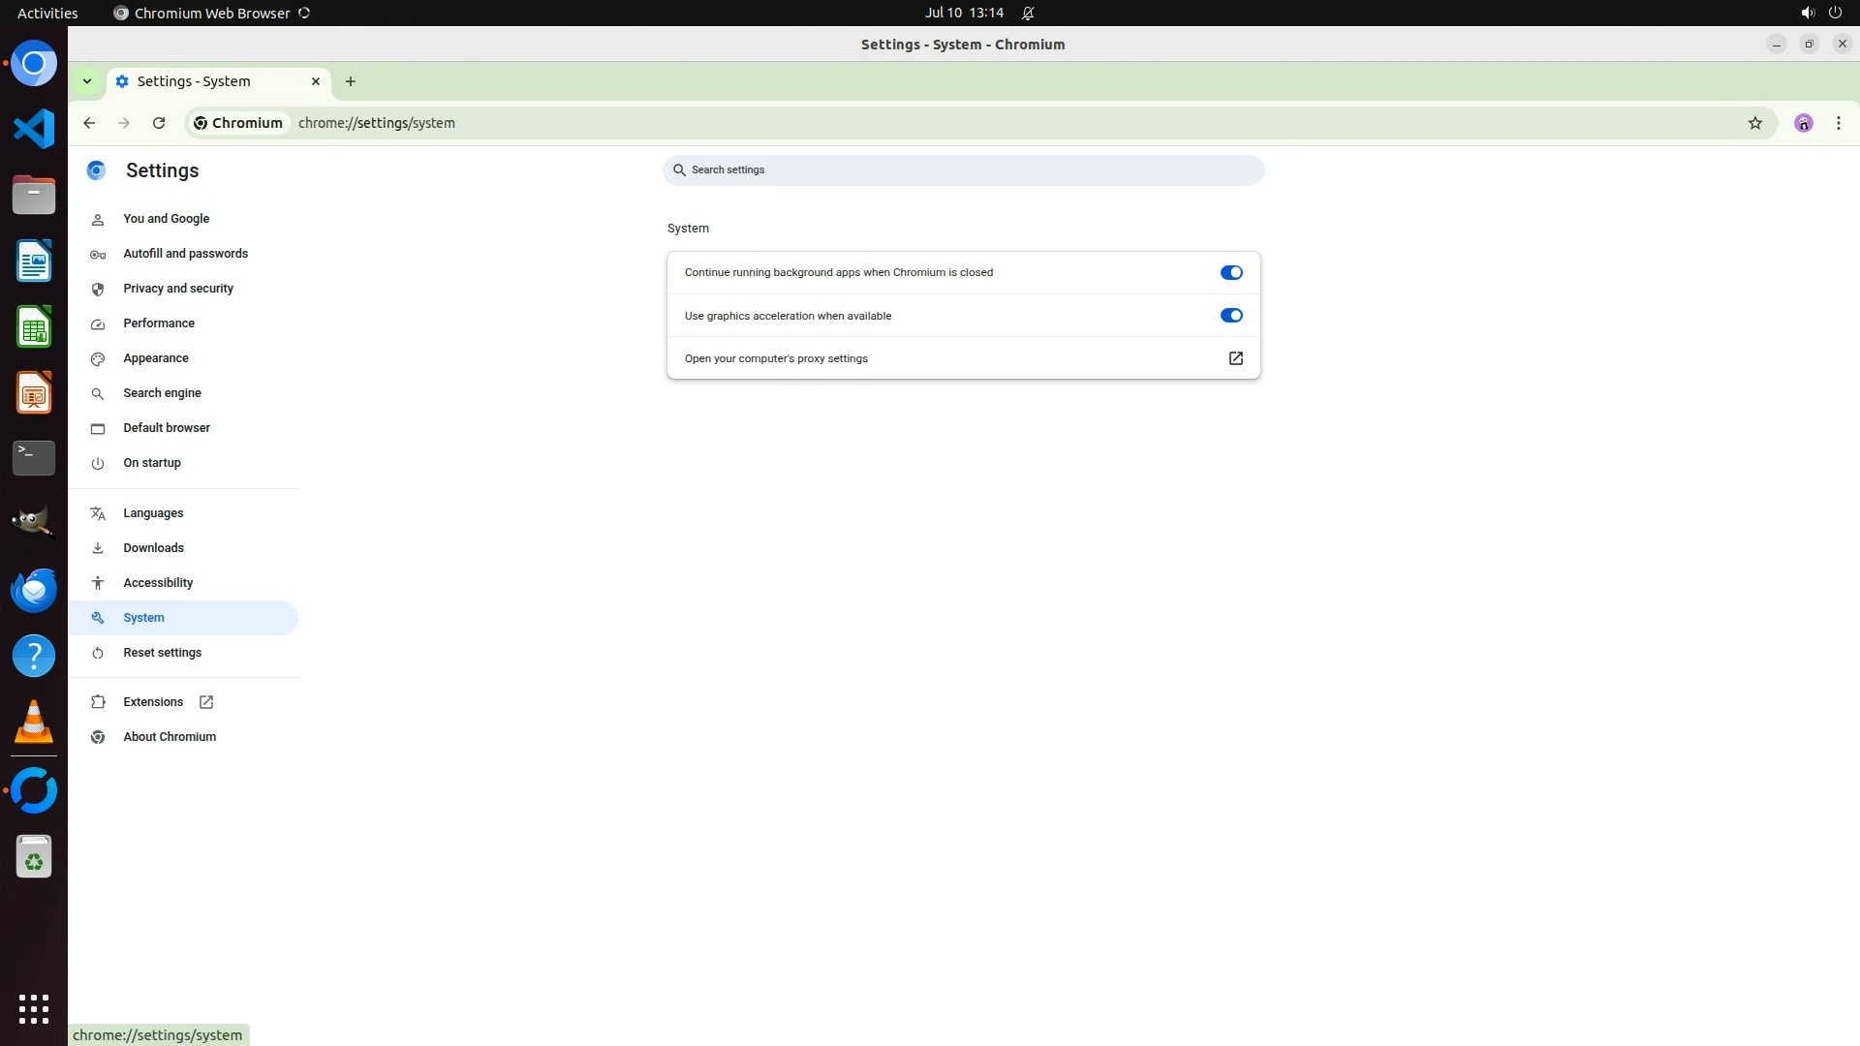Open the system power menu in the top bar
1860x1046 pixels.
pos(1834,13)
